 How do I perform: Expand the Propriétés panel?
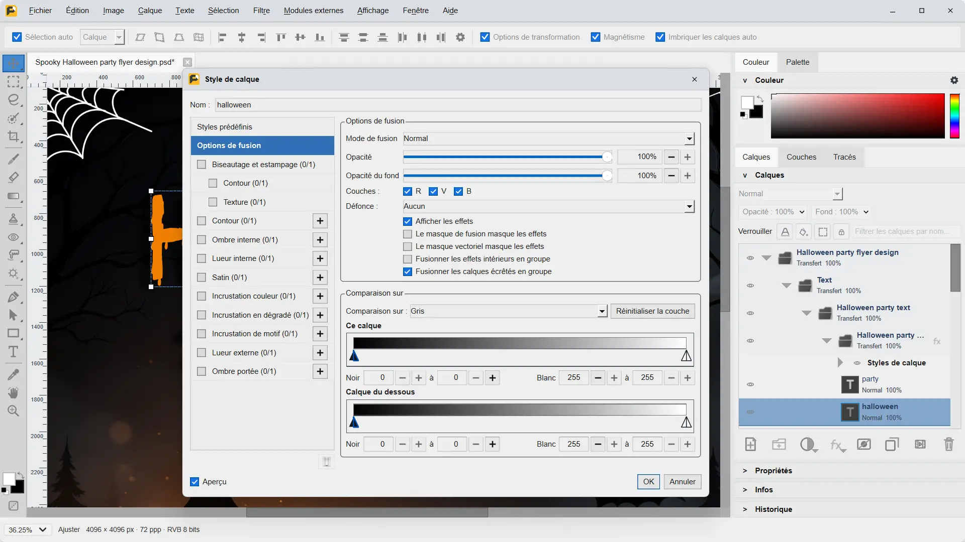pyautogui.click(x=745, y=471)
